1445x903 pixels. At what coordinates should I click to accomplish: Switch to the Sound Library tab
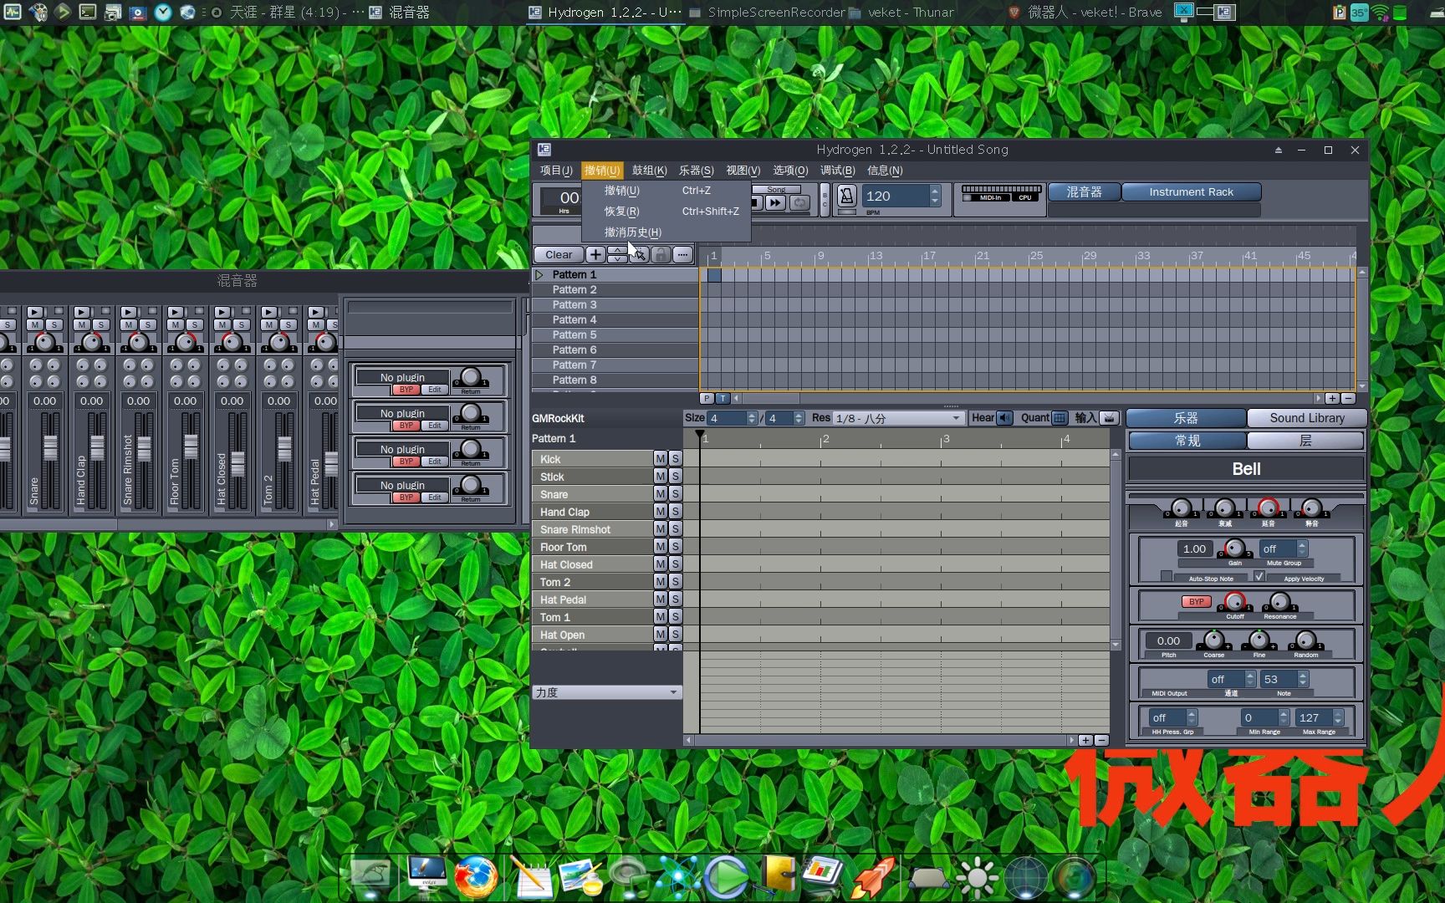tap(1306, 418)
